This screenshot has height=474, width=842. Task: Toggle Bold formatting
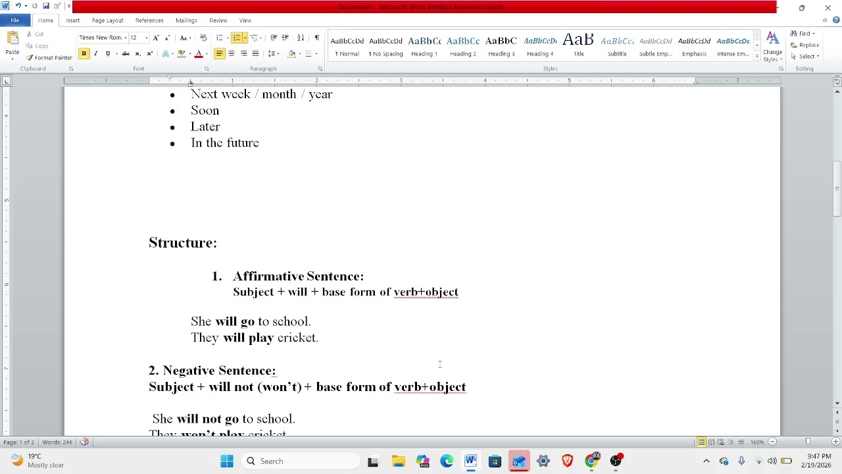coord(84,53)
